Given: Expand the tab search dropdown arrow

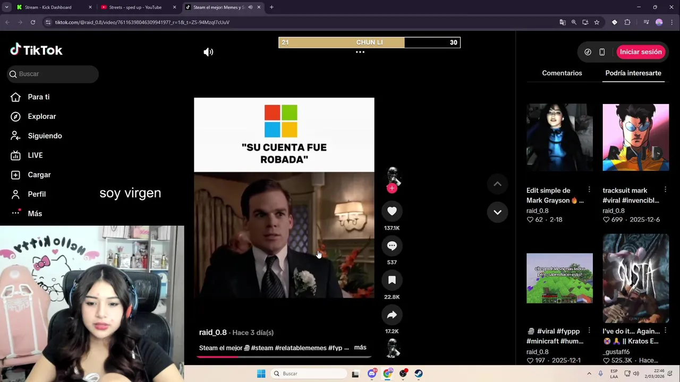Looking at the screenshot, I should [6, 7].
